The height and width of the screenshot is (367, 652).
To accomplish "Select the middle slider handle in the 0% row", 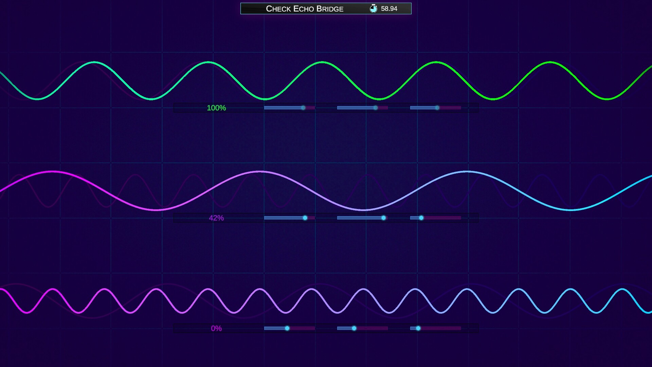I will pos(355,328).
